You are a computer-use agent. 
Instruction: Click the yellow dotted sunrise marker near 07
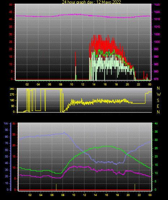pos(56,187)
